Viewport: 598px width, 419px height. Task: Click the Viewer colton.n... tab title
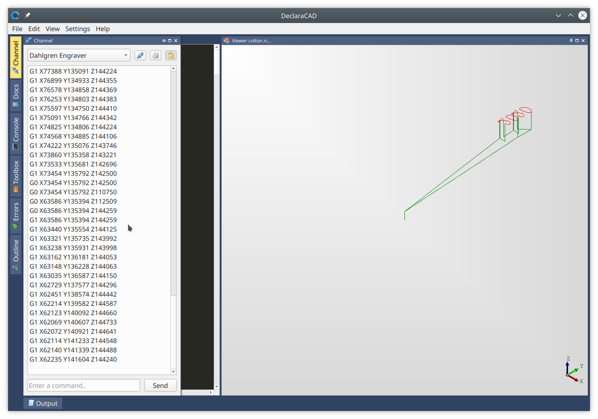coord(251,40)
